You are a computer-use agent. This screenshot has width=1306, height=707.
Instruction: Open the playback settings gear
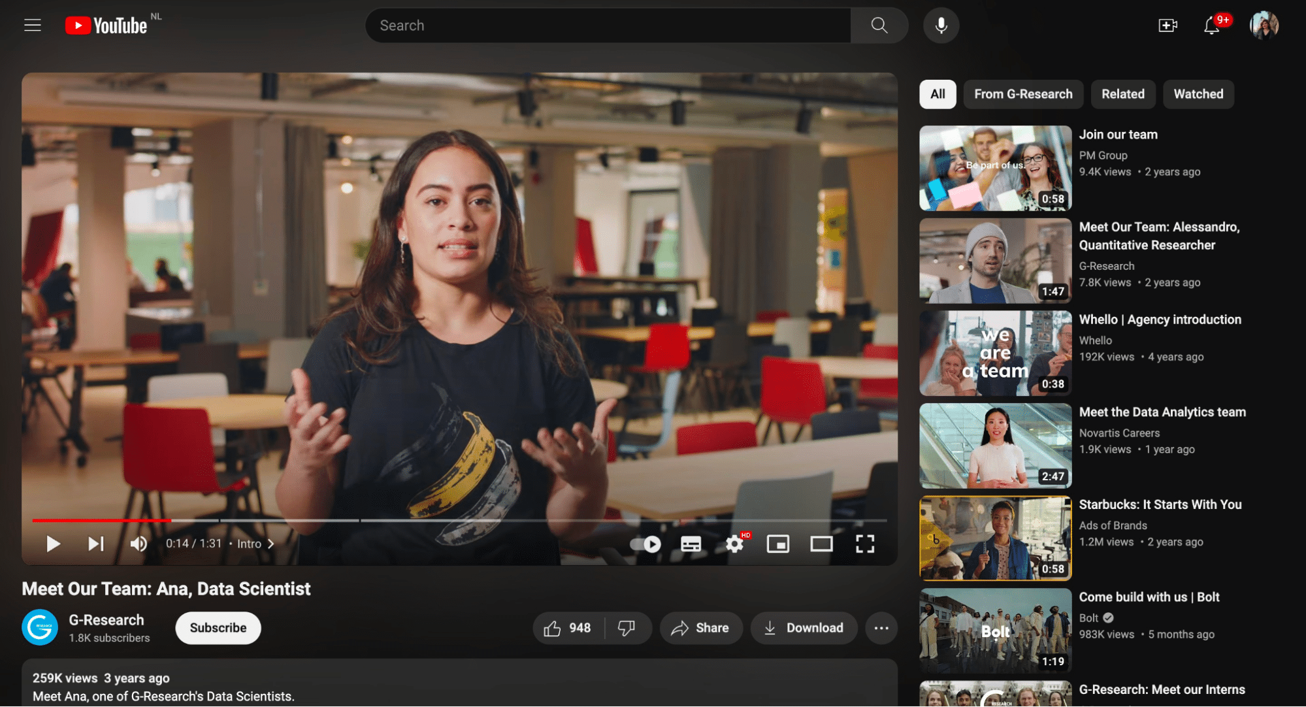coord(734,543)
